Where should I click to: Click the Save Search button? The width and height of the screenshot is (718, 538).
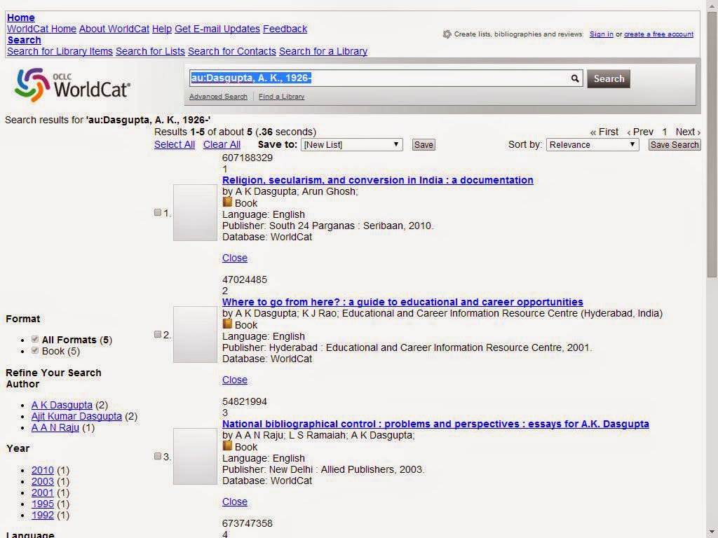click(675, 144)
